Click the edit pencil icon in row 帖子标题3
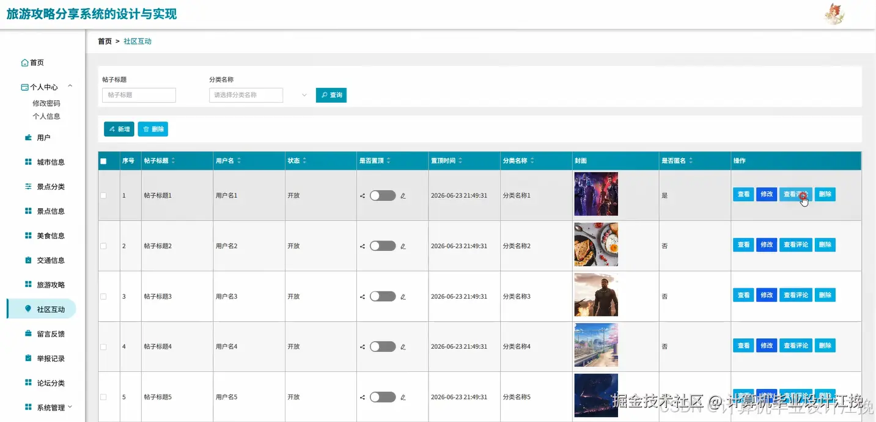Image resolution: width=876 pixels, height=422 pixels. point(403,296)
